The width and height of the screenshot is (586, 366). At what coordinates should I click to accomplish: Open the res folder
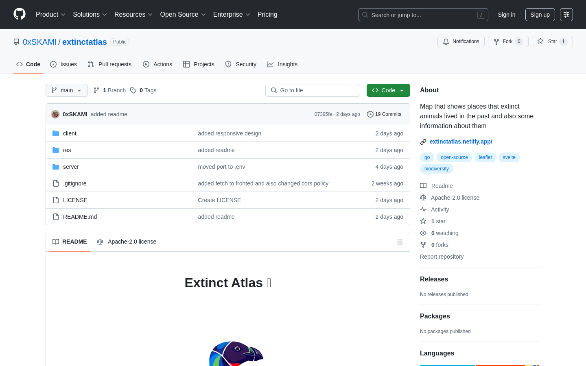(67, 150)
